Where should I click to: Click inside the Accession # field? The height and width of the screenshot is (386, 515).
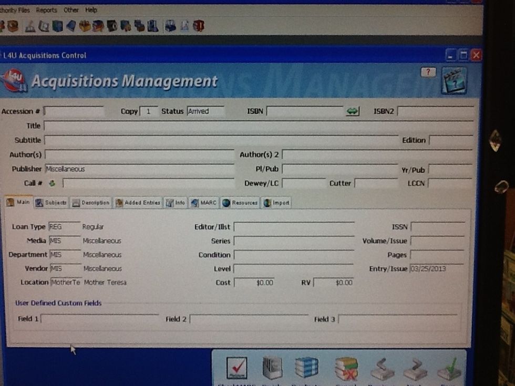(x=74, y=111)
